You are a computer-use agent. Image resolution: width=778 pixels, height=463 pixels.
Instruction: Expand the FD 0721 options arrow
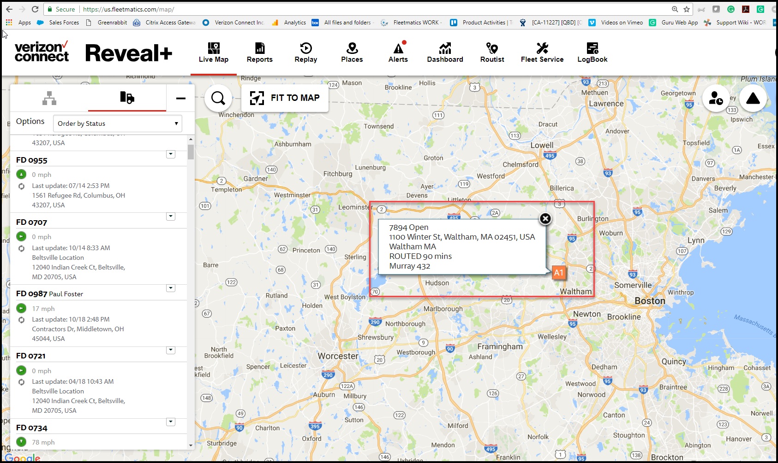[x=171, y=350]
